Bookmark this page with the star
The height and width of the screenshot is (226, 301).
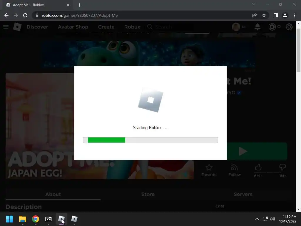click(264, 15)
